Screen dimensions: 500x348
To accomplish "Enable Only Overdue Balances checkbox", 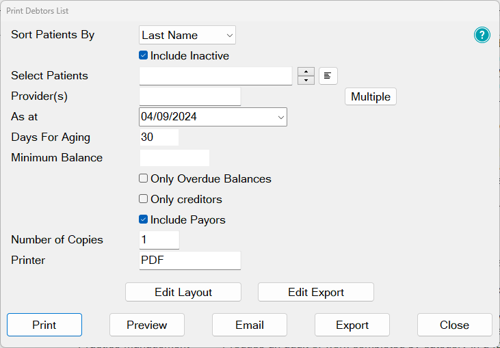I will pyautogui.click(x=144, y=179).
